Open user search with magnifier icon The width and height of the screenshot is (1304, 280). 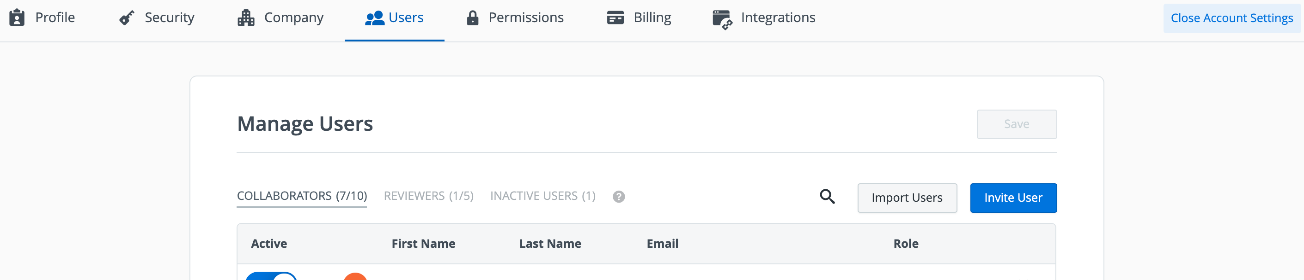[x=827, y=196]
